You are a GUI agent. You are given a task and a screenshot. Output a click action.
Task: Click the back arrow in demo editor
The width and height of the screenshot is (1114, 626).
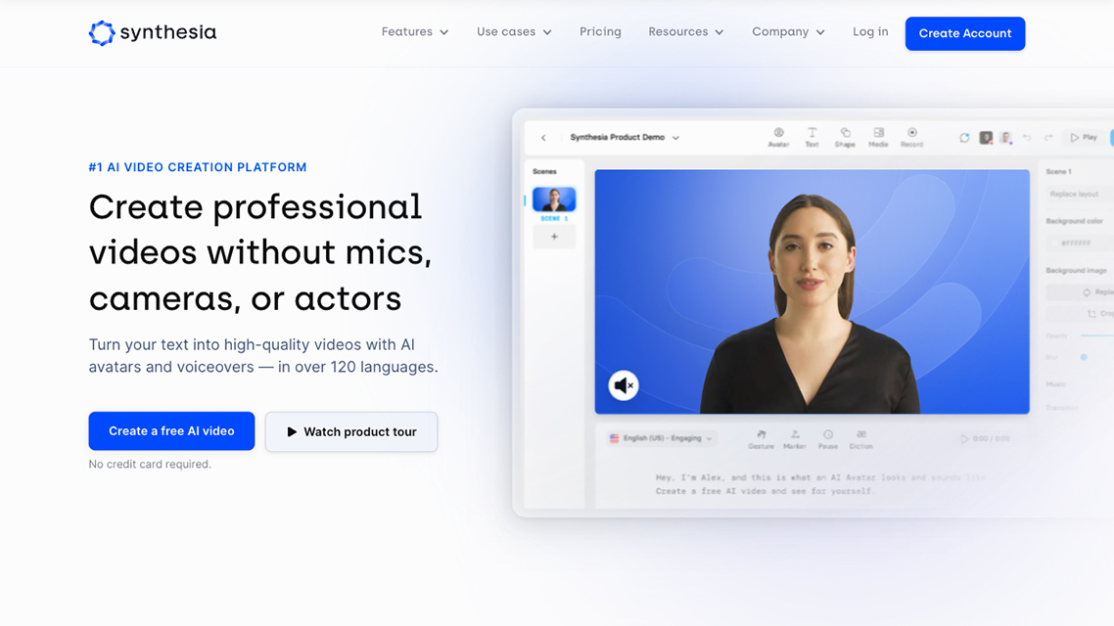coord(543,138)
